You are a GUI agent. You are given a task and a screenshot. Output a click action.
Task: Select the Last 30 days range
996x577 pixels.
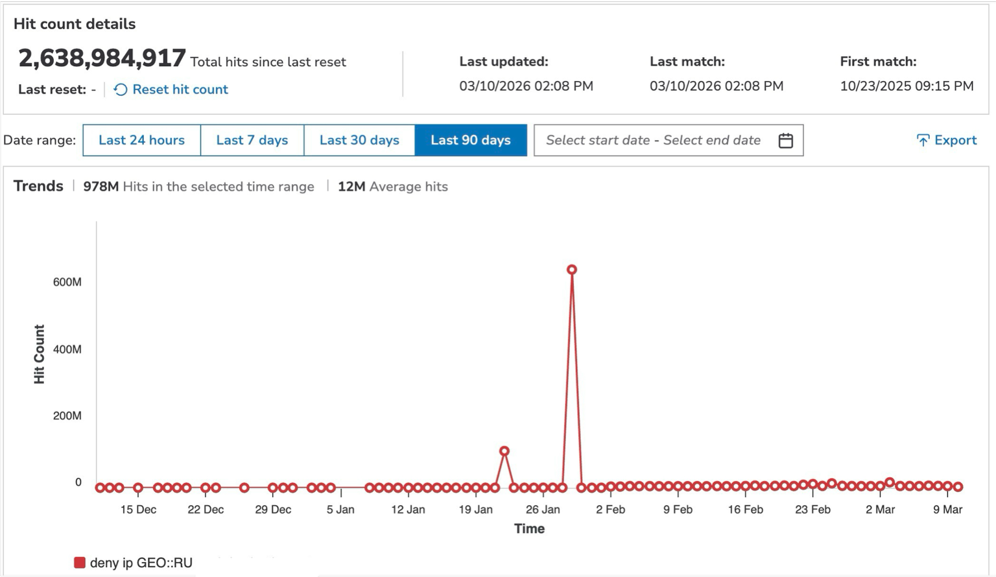tap(359, 139)
